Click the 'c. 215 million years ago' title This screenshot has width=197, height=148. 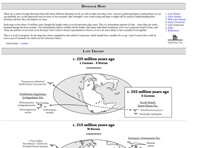[x=94, y=125]
